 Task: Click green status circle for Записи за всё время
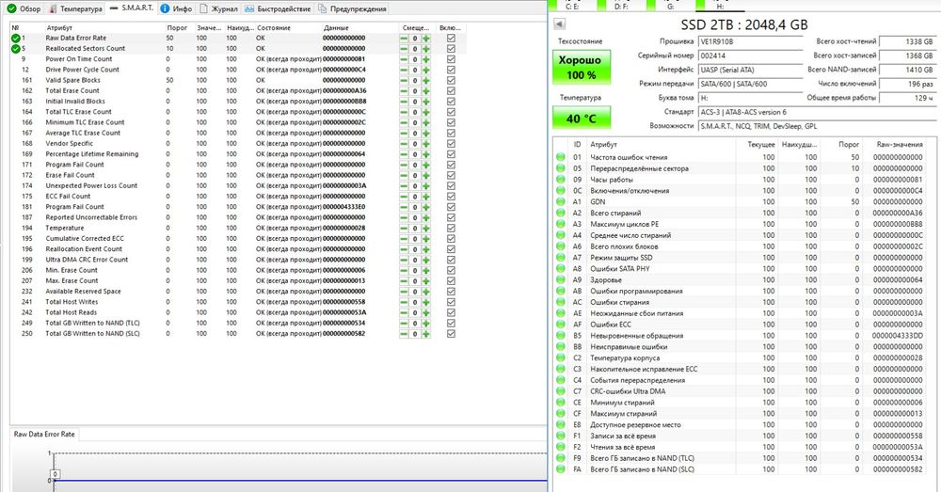[x=561, y=436]
